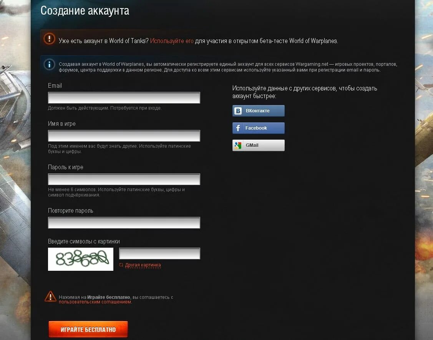Sign up with the ВКонтакте button
Screen dimensions: 433x340
(x=259, y=111)
